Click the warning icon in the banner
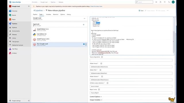The image size is (184, 103). tap(34, 6)
